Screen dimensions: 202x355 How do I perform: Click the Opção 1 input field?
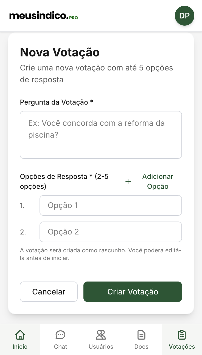pyautogui.click(x=111, y=205)
